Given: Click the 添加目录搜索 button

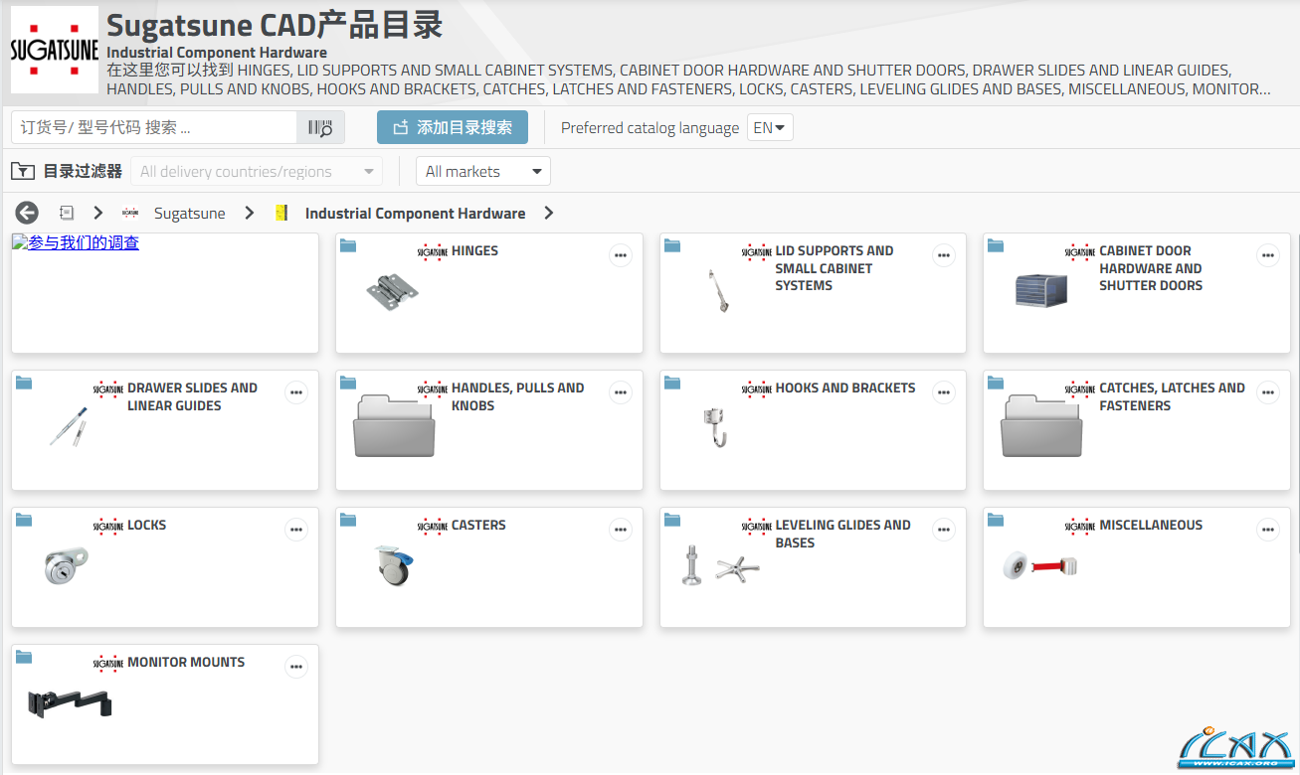Looking at the screenshot, I should (453, 127).
